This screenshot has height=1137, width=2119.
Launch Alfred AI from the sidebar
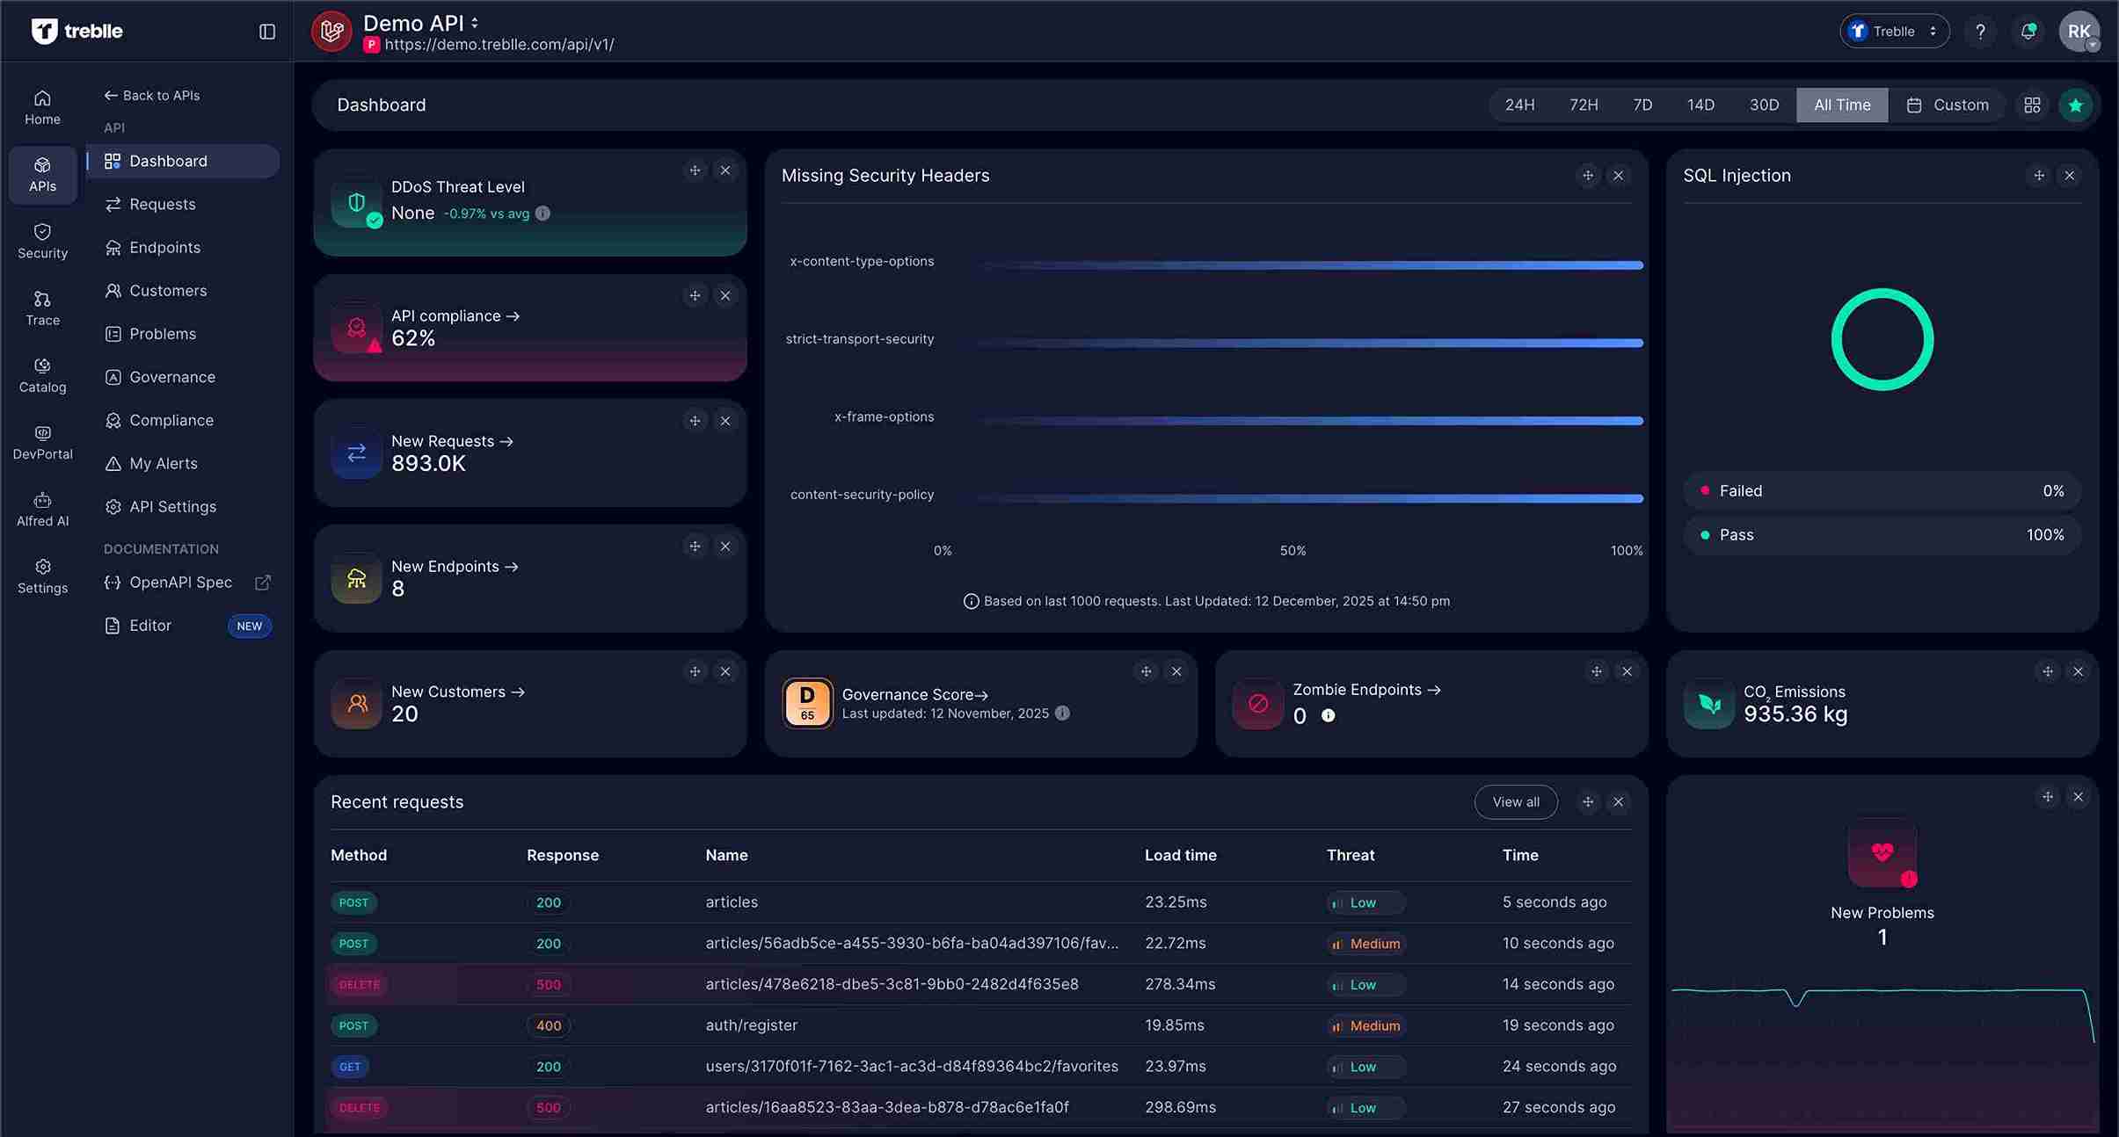tap(41, 508)
